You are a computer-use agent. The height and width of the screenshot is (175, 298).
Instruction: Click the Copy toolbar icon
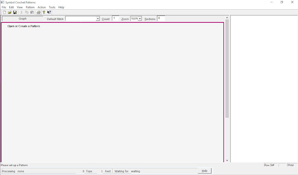click(27, 13)
